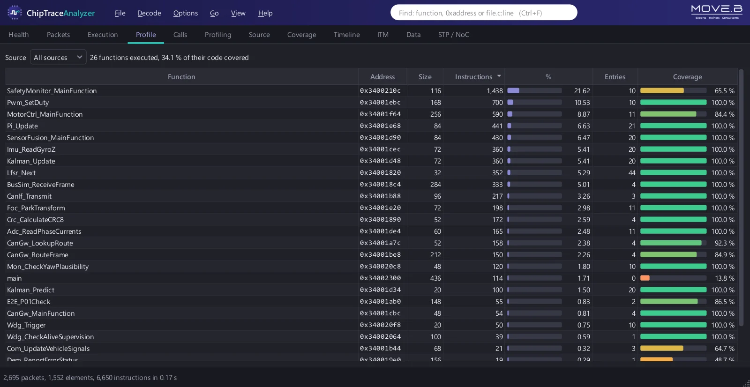Click the Find function search field

[484, 13]
